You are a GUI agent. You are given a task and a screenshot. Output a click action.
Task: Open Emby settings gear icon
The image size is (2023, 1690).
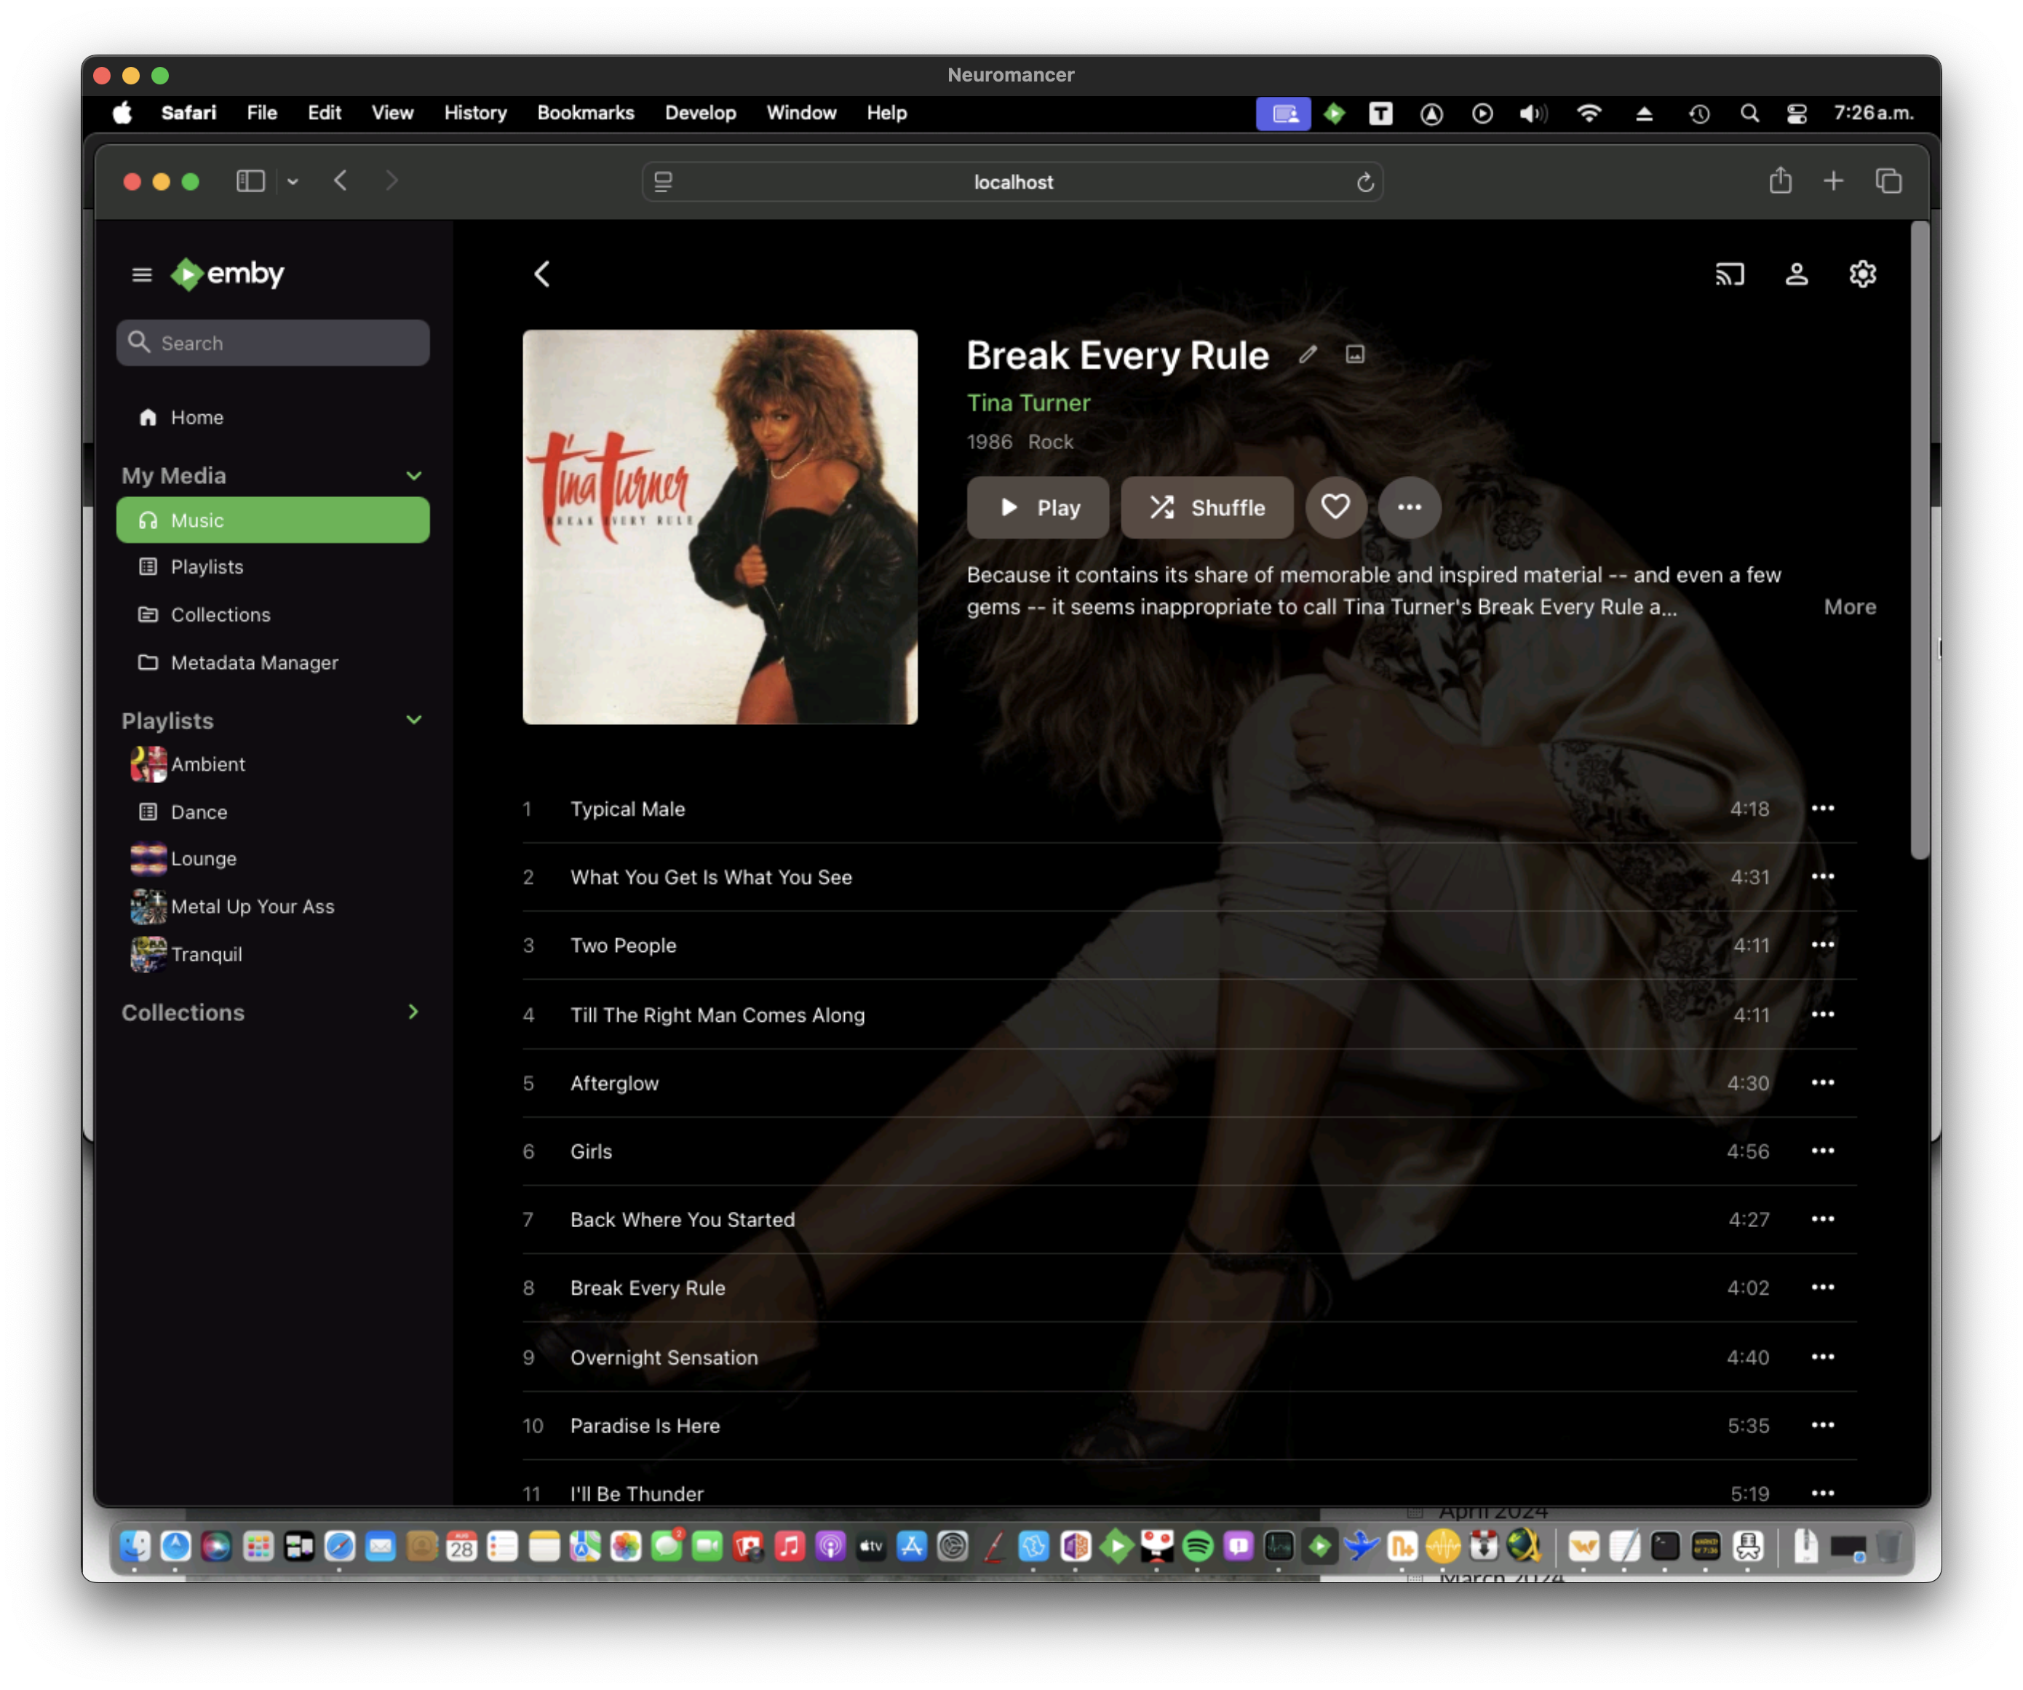pyautogui.click(x=1862, y=274)
